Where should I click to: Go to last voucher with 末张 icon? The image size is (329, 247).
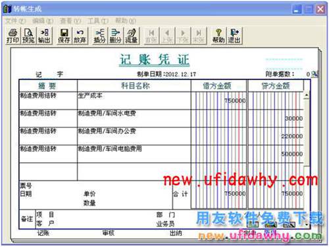tap(199, 35)
